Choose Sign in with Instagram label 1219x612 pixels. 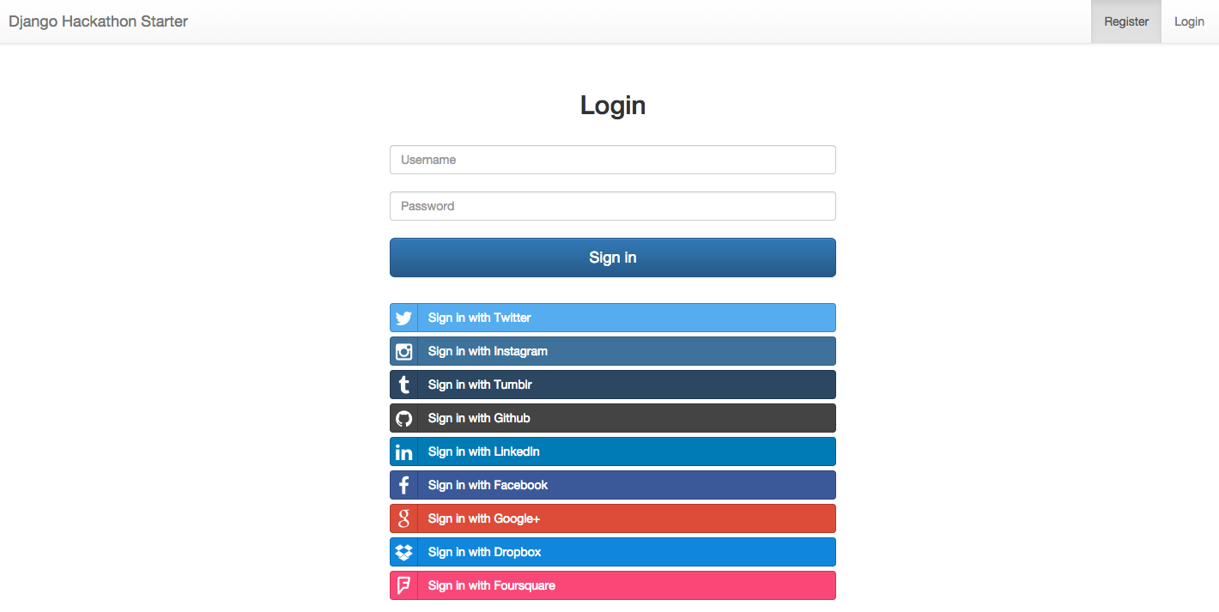[488, 351]
